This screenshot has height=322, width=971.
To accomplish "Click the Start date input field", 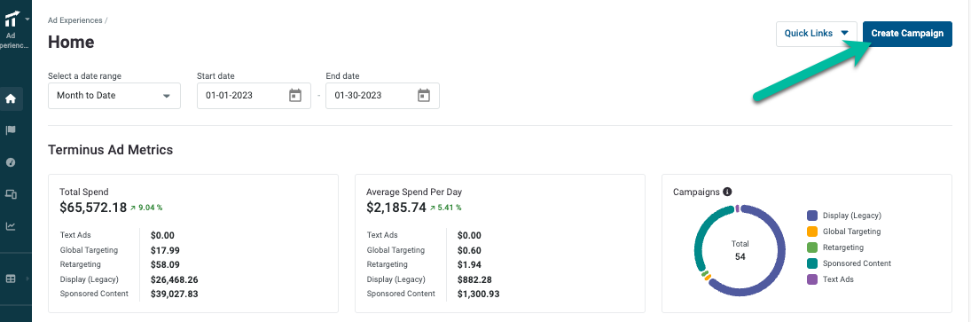I will pyautogui.click(x=254, y=96).
